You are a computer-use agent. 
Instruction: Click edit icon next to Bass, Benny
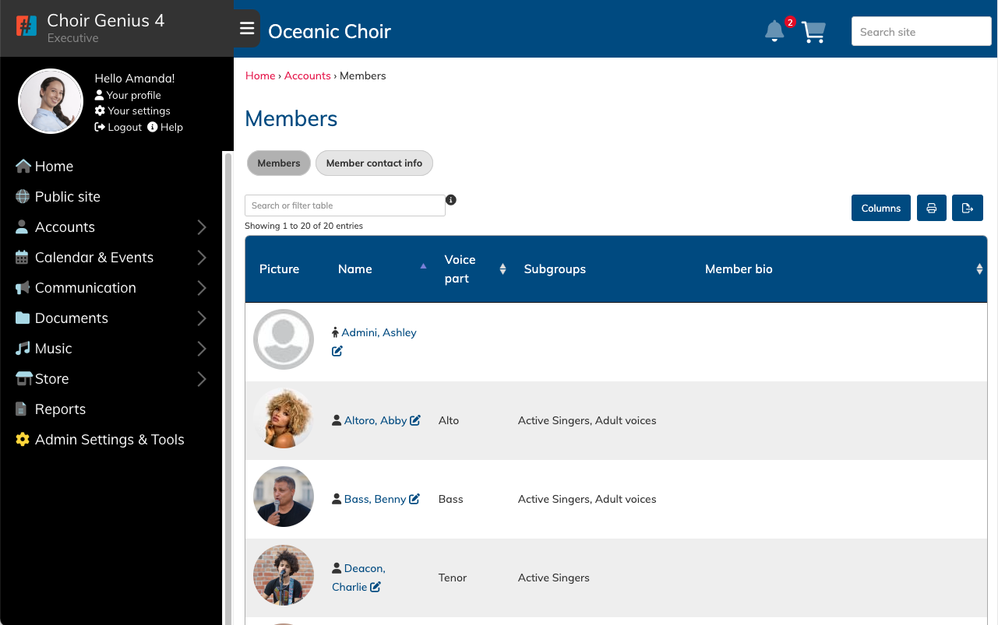tap(414, 499)
